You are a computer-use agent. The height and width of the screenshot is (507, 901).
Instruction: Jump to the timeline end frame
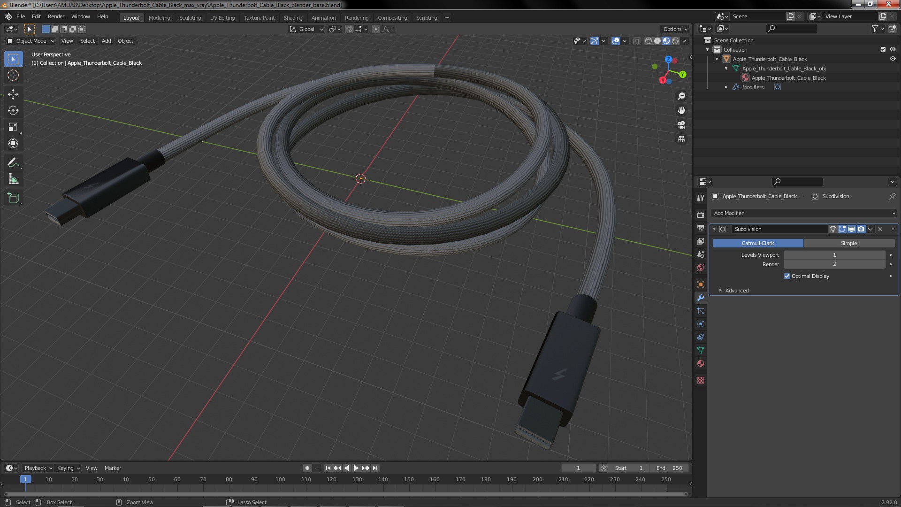(375, 468)
